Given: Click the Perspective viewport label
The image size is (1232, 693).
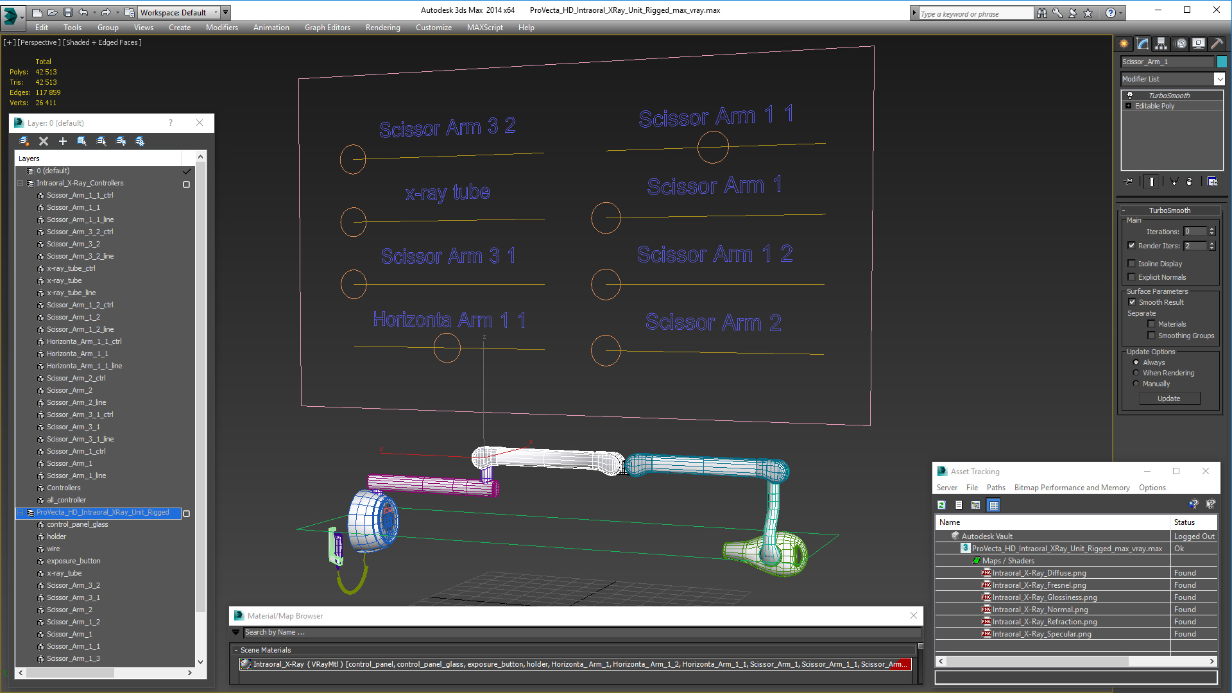Looking at the screenshot, I should click(x=39, y=42).
